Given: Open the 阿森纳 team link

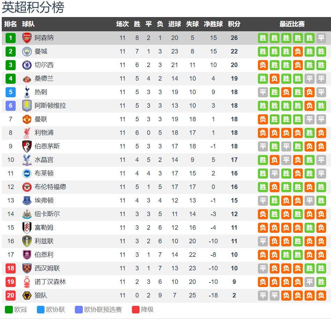Looking at the screenshot, I should click(x=44, y=38).
